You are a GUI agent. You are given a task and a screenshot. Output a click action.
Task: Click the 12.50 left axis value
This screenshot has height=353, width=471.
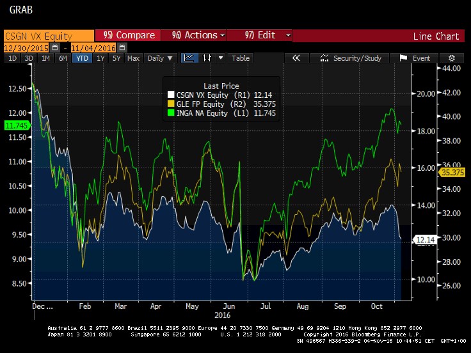pos(17,88)
